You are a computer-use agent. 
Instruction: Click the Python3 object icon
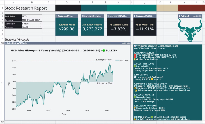[180, 16]
